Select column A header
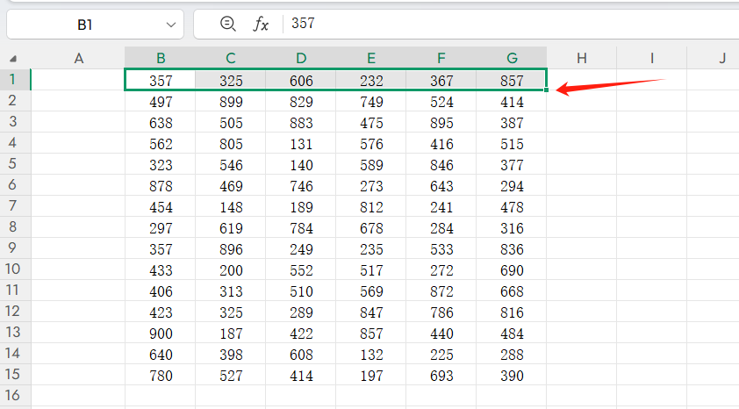The height and width of the screenshot is (409, 739). click(x=78, y=58)
